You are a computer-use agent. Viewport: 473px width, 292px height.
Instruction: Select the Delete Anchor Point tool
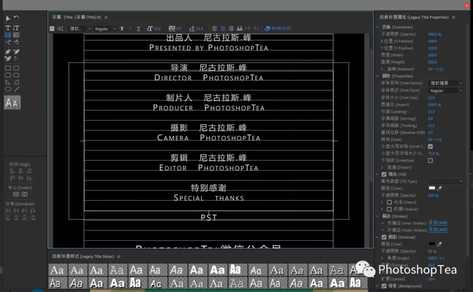tap(16, 52)
